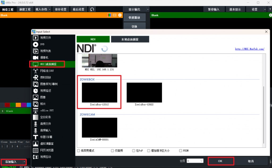Image resolution: width=272 pixels, height=168 pixels.
Task: Select 视频文件 input type in Input Select
Action: point(53,38)
